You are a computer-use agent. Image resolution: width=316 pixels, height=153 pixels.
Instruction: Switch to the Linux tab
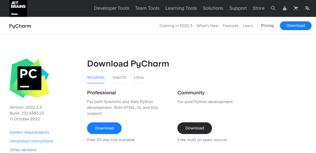pyautogui.click(x=139, y=78)
